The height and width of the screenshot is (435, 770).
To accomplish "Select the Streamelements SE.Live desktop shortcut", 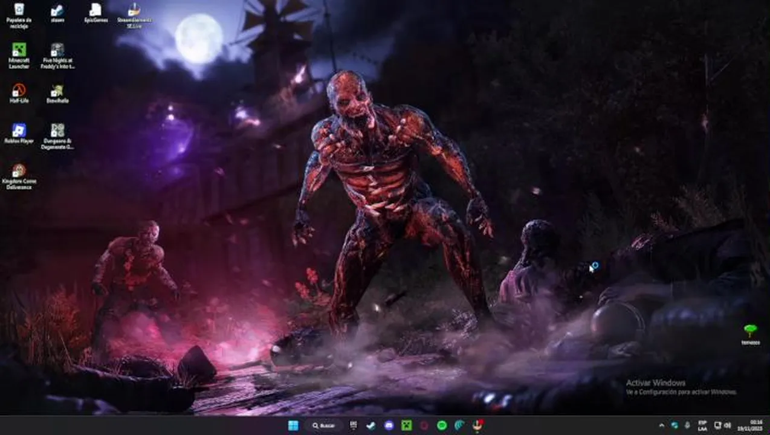I will click(x=134, y=15).
